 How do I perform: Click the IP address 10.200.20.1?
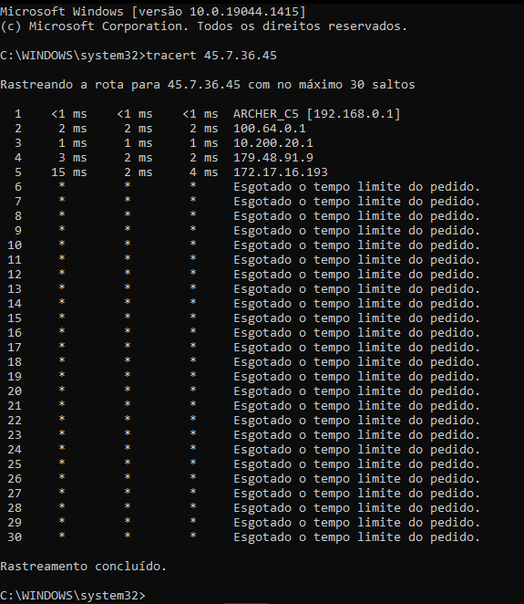click(273, 143)
